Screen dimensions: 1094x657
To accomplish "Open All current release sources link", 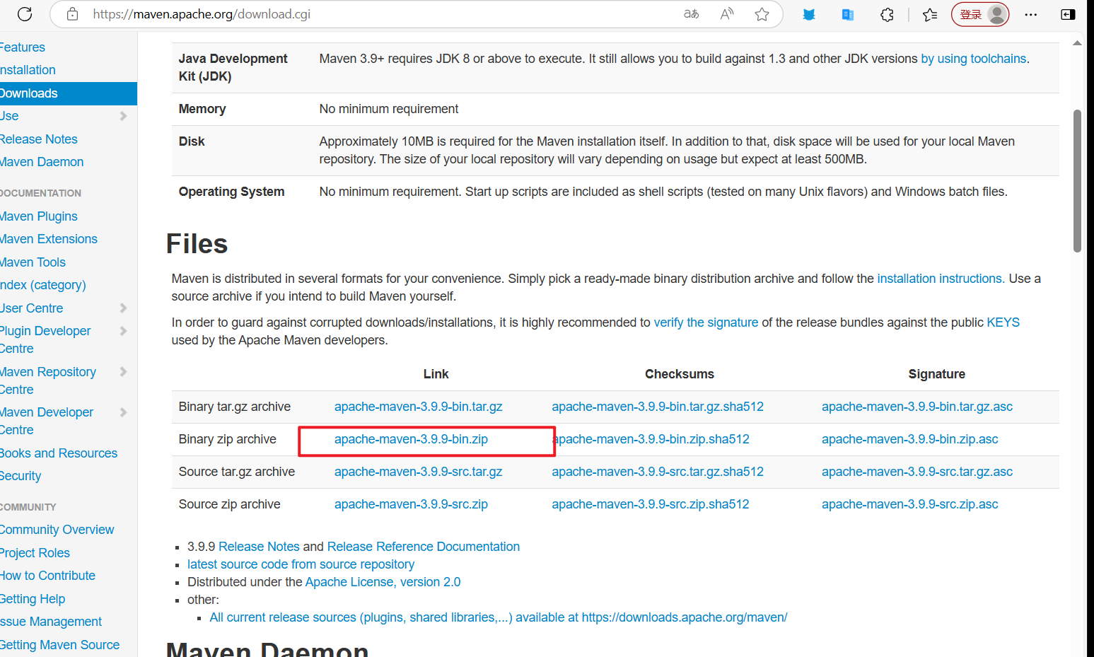I will pos(499,617).
